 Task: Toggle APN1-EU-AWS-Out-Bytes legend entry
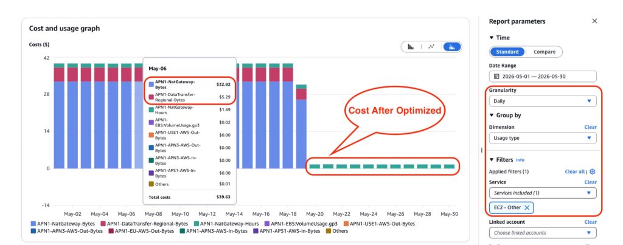point(141,230)
